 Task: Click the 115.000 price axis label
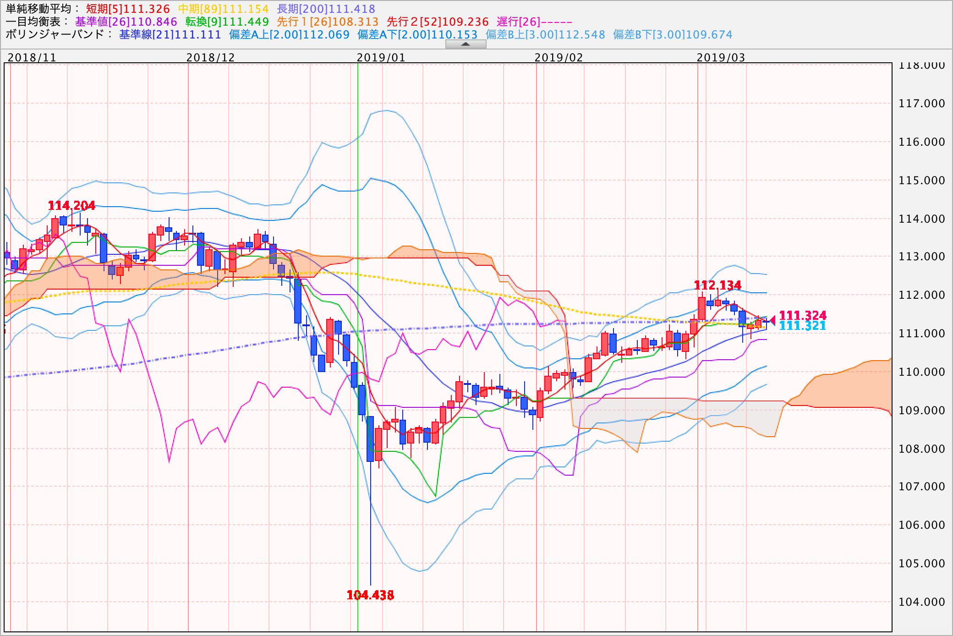tap(922, 181)
